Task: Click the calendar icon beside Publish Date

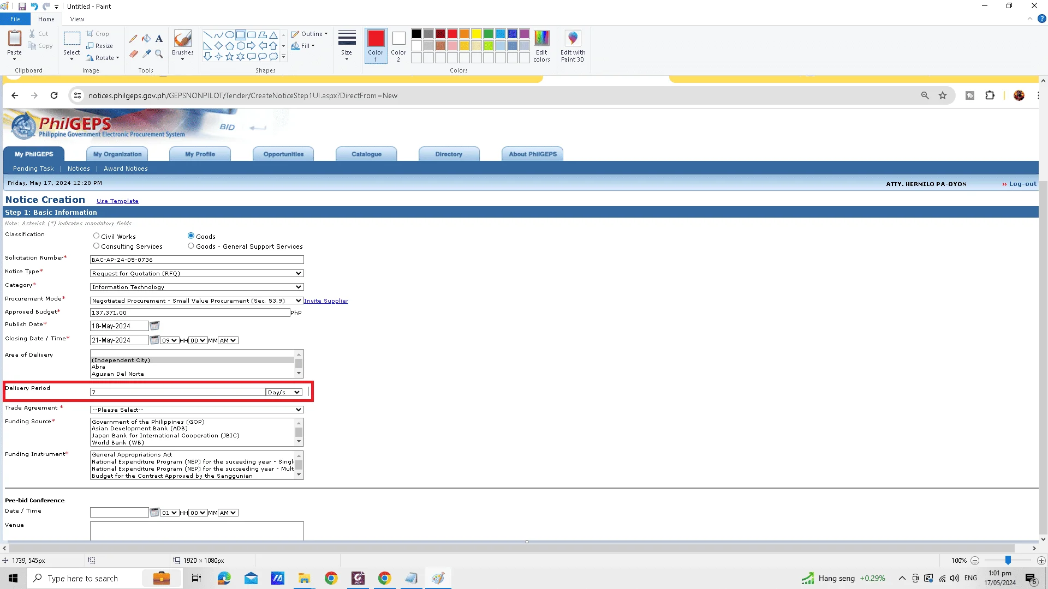Action: (154, 326)
